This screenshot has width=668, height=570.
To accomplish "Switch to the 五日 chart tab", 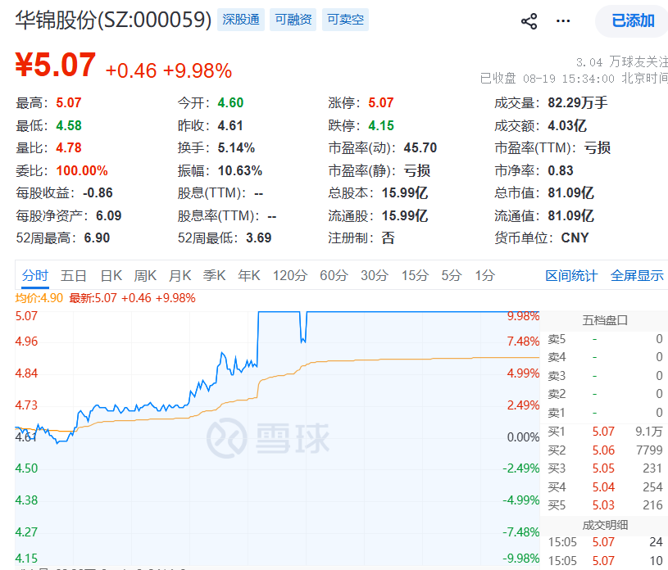I will (73, 275).
